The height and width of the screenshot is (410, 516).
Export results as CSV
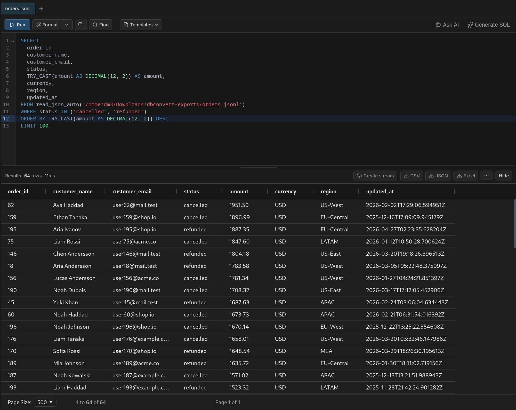412,176
